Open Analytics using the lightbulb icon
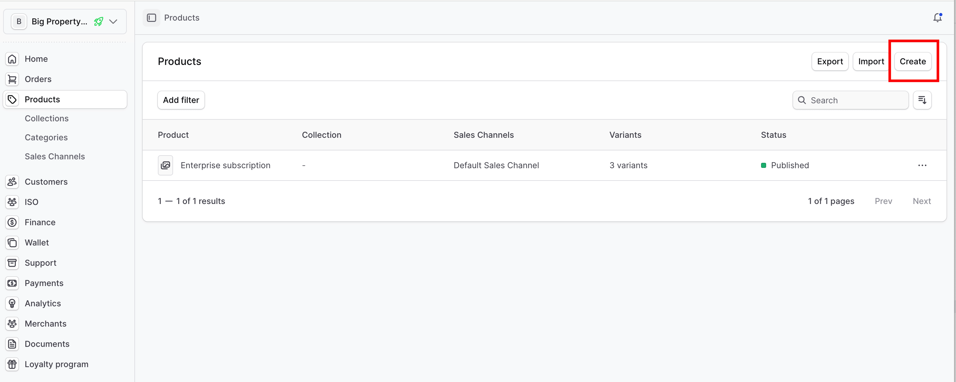Image resolution: width=956 pixels, height=382 pixels. click(x=12, y=303)
